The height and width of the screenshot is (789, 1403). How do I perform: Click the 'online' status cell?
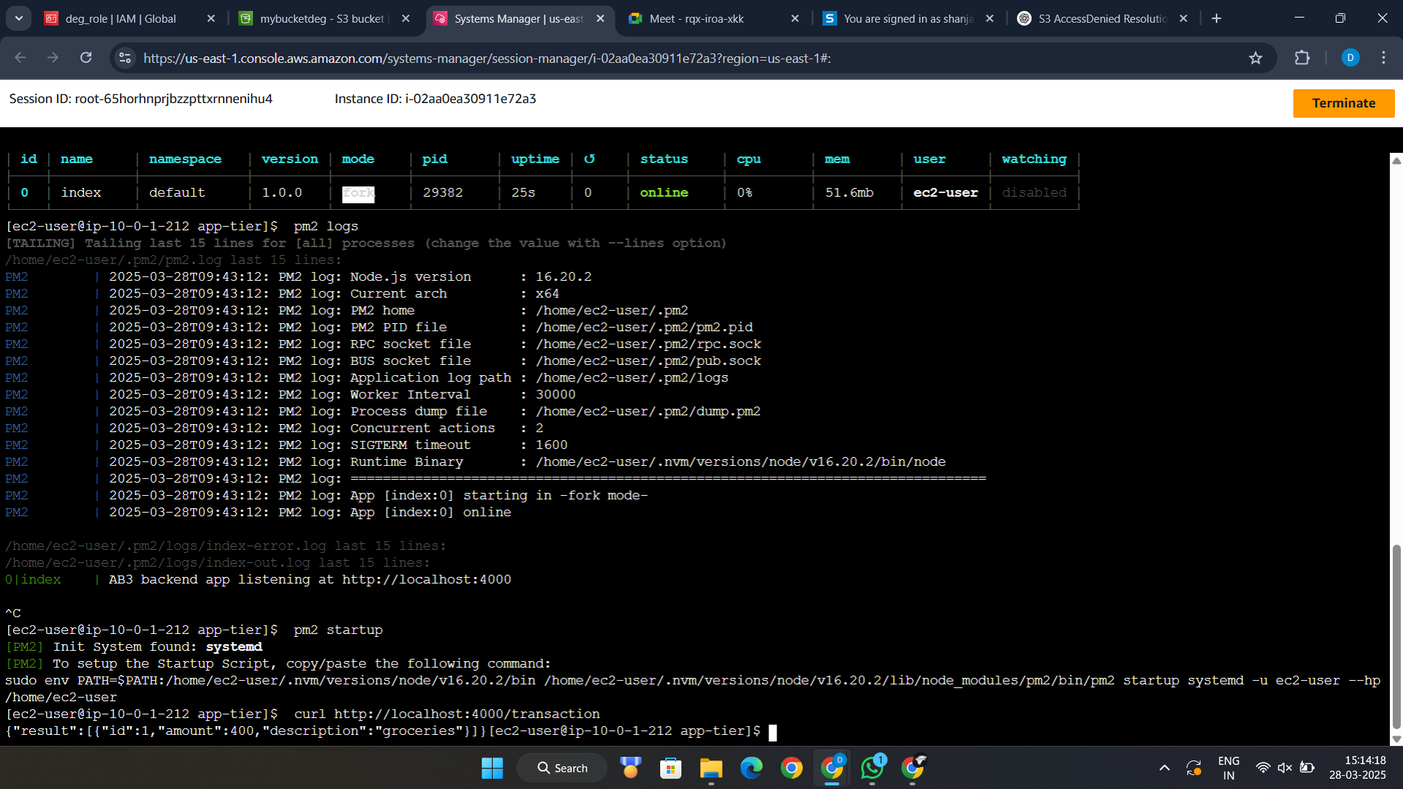664,193
